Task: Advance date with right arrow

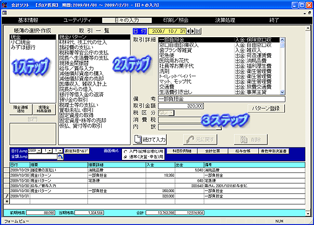Action: 193,31
